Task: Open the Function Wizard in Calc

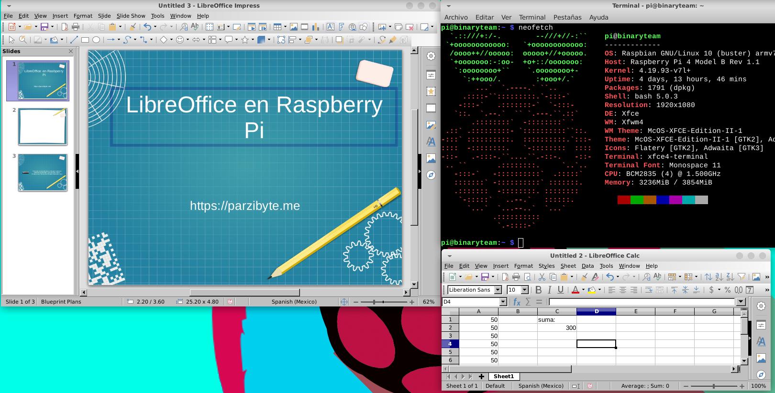Action: pyautogui.click(x=517, y=302)
